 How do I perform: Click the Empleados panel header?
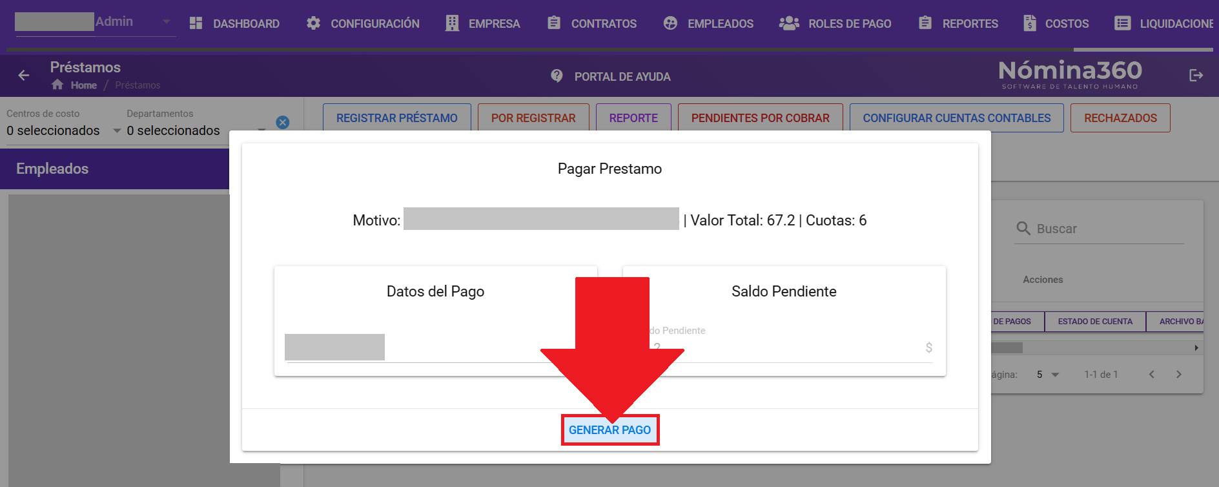[x=115, y=169]
